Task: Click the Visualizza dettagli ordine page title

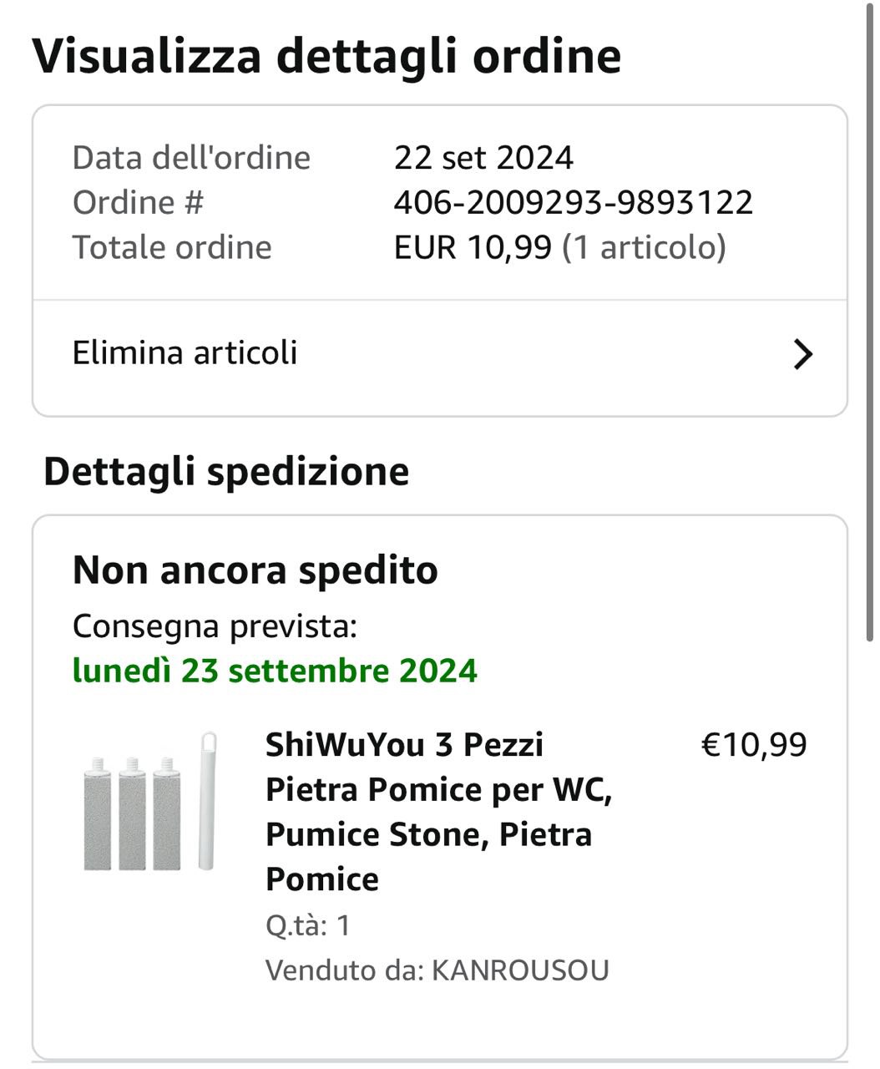Action: pyautogui.click(x=326, y=56)
